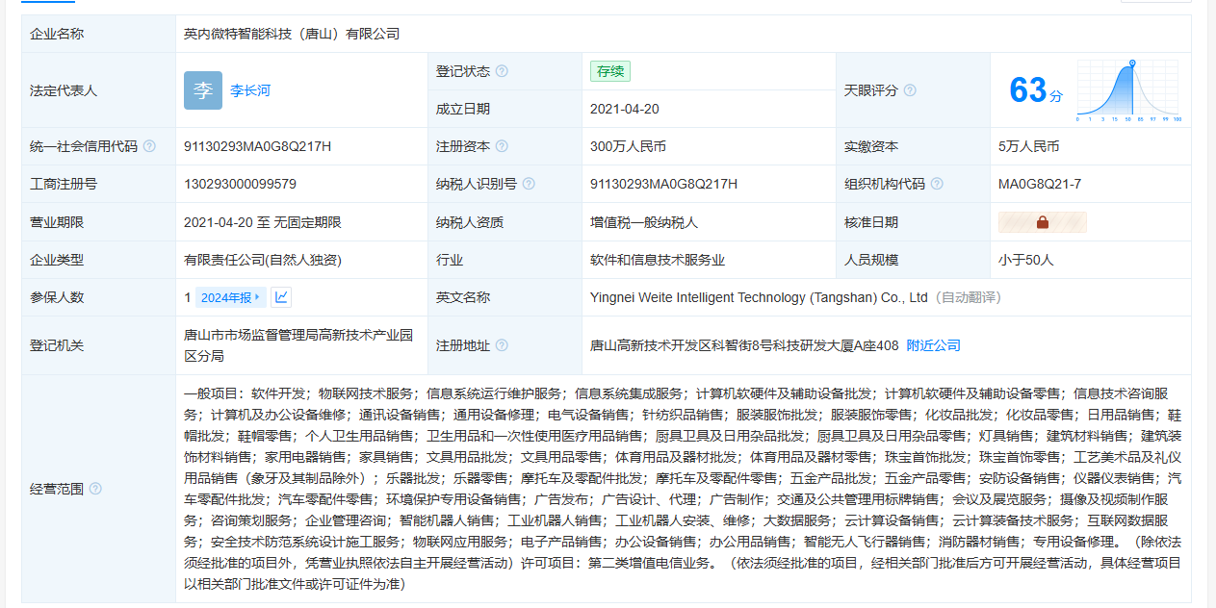Click help icon next to 经营范围

tap(95, 489)
